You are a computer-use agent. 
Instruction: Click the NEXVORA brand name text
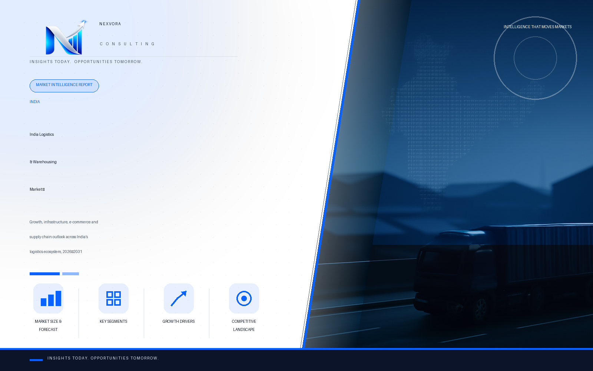click(x=110, y=24)
